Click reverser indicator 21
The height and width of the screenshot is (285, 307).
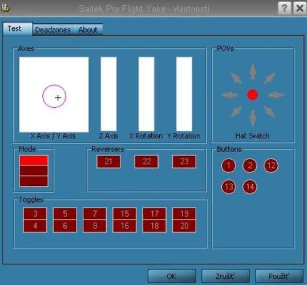pyautogui.click(x=108, y=161)
